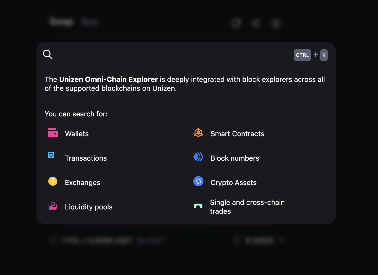Image resolution: width=378 pixels, height=275 pixels.
Task: Click the blue Transactions icon
Action: (x=51, y=155)
